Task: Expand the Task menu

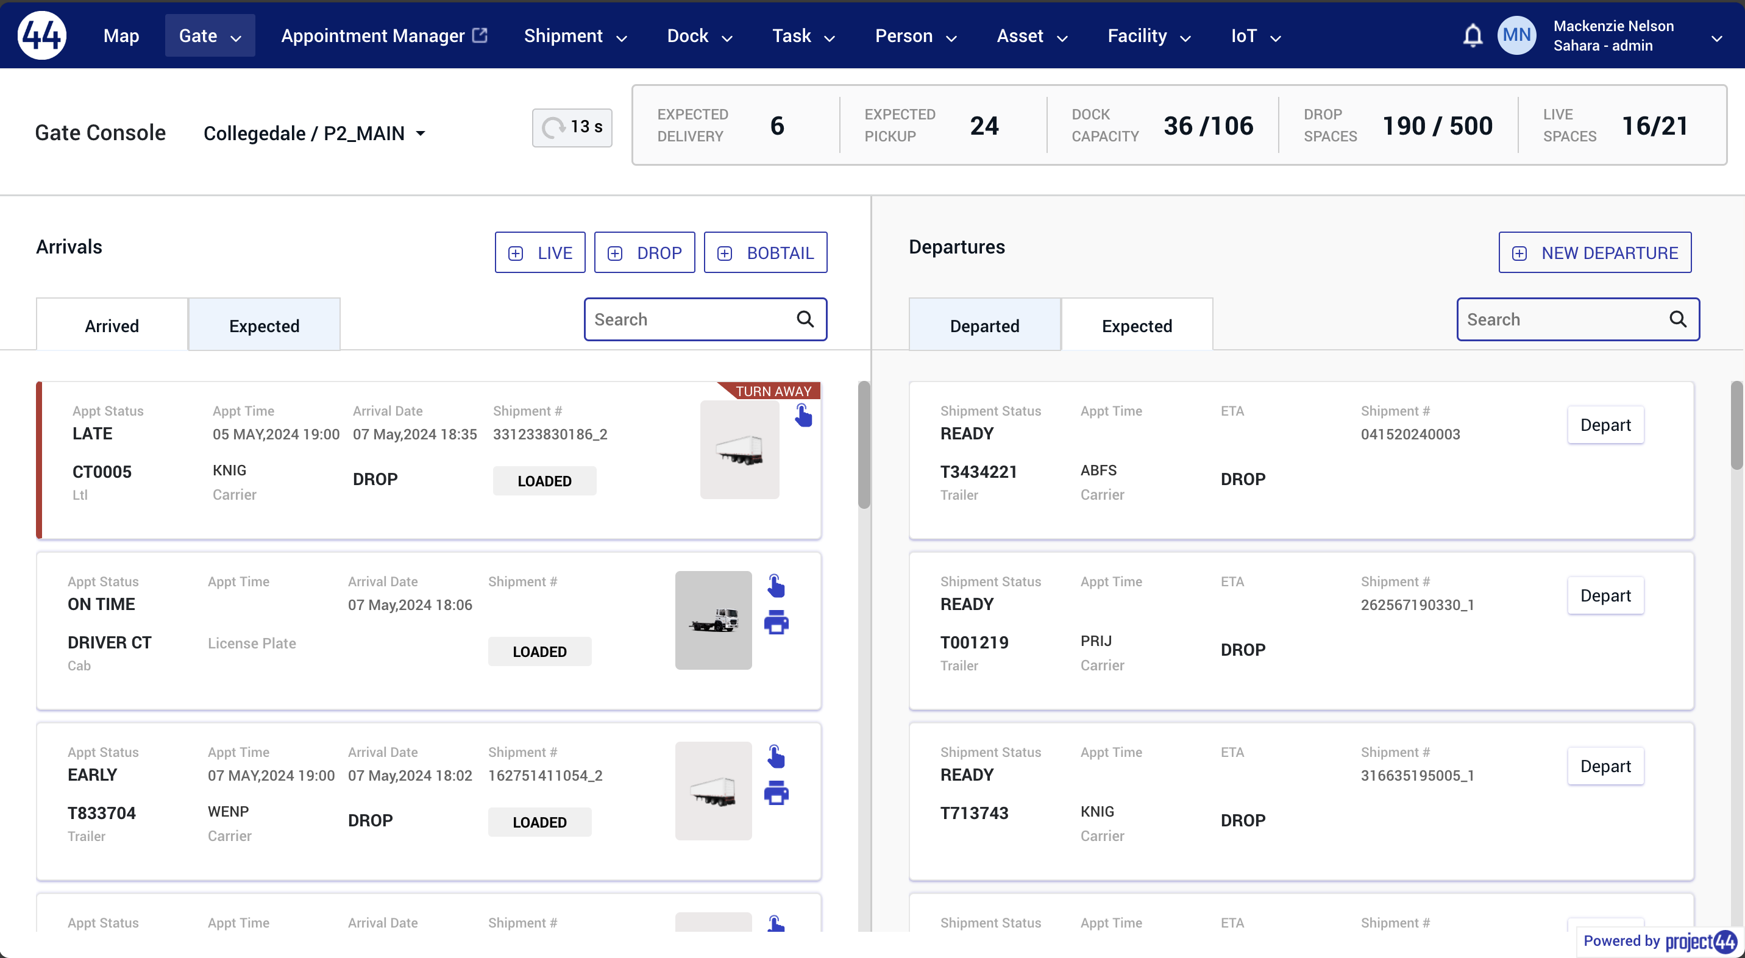Action: 803,36
